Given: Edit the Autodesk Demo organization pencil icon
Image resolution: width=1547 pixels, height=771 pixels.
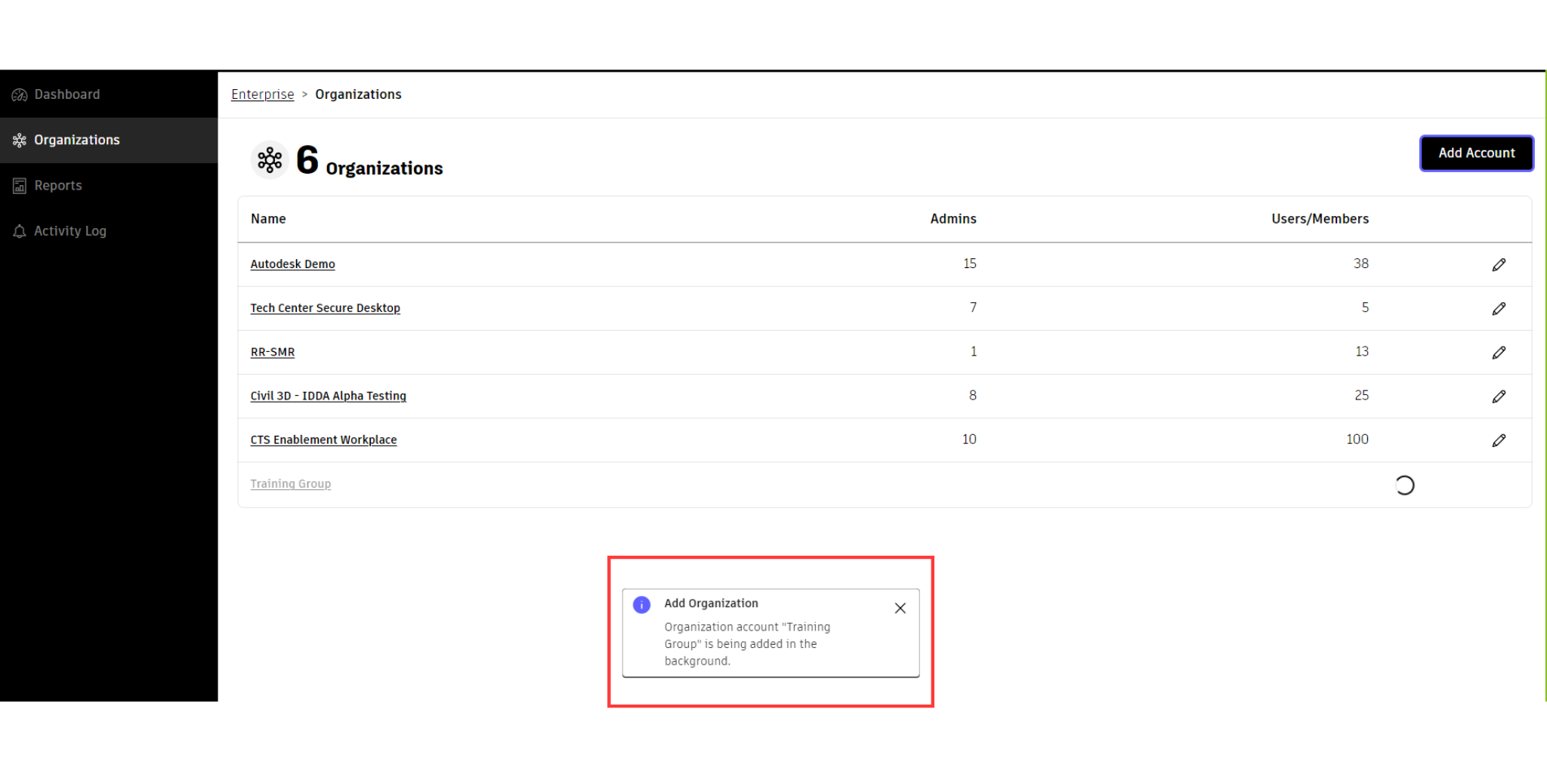Looking at the screenshot, I should (1499, 264).
